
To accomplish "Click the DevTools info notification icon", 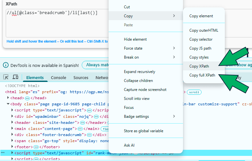I will [x=6, y=65].
